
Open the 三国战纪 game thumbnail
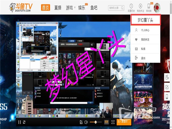pos(143,99)
